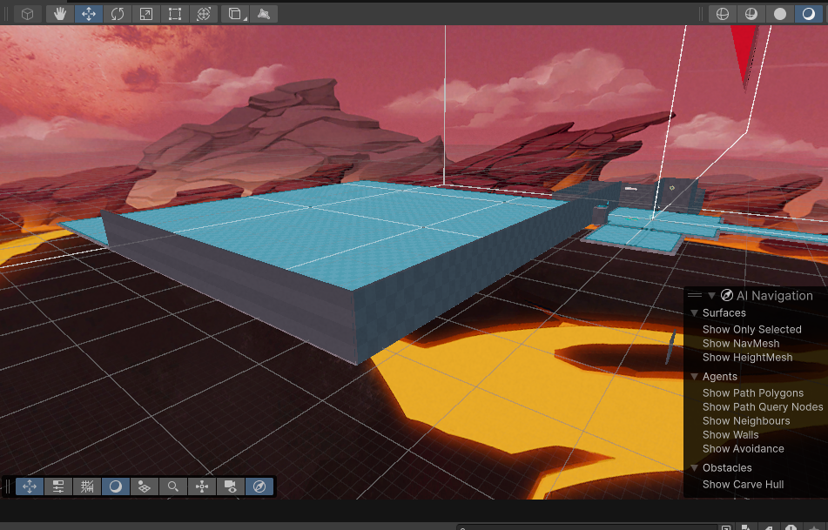Select the Hand (View) tool

tap(59, 14)
